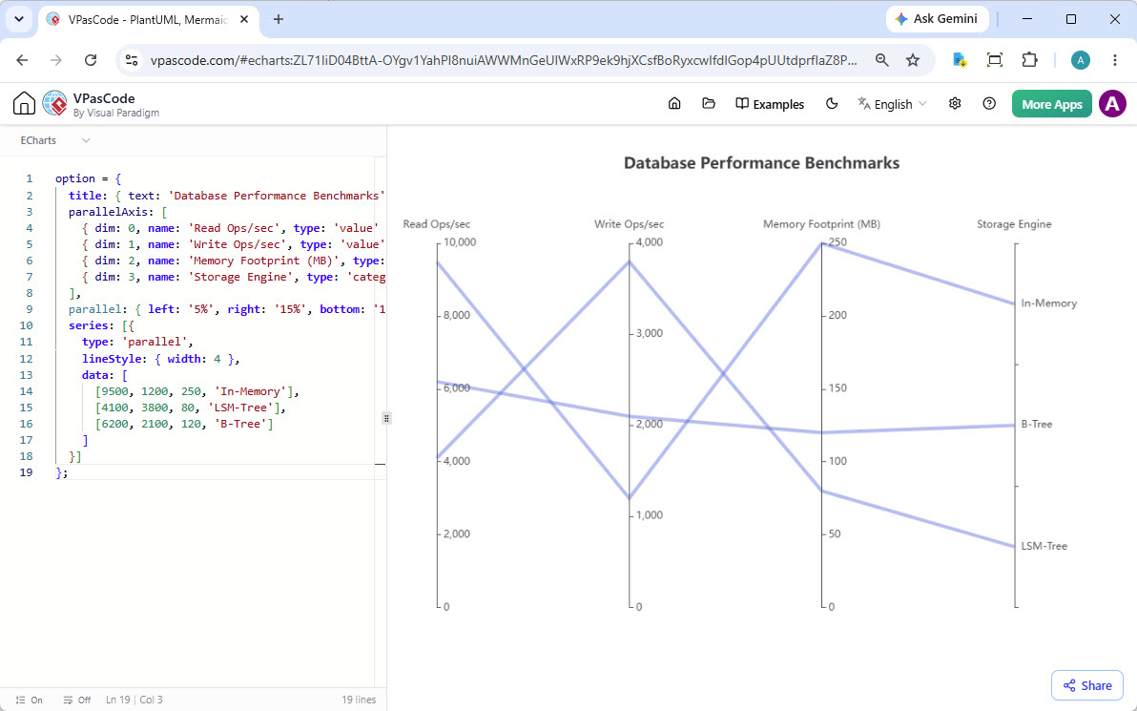Click the B-Tree data row in code
This screenshot has width=1137, height=711.
(x=184, y=424)
